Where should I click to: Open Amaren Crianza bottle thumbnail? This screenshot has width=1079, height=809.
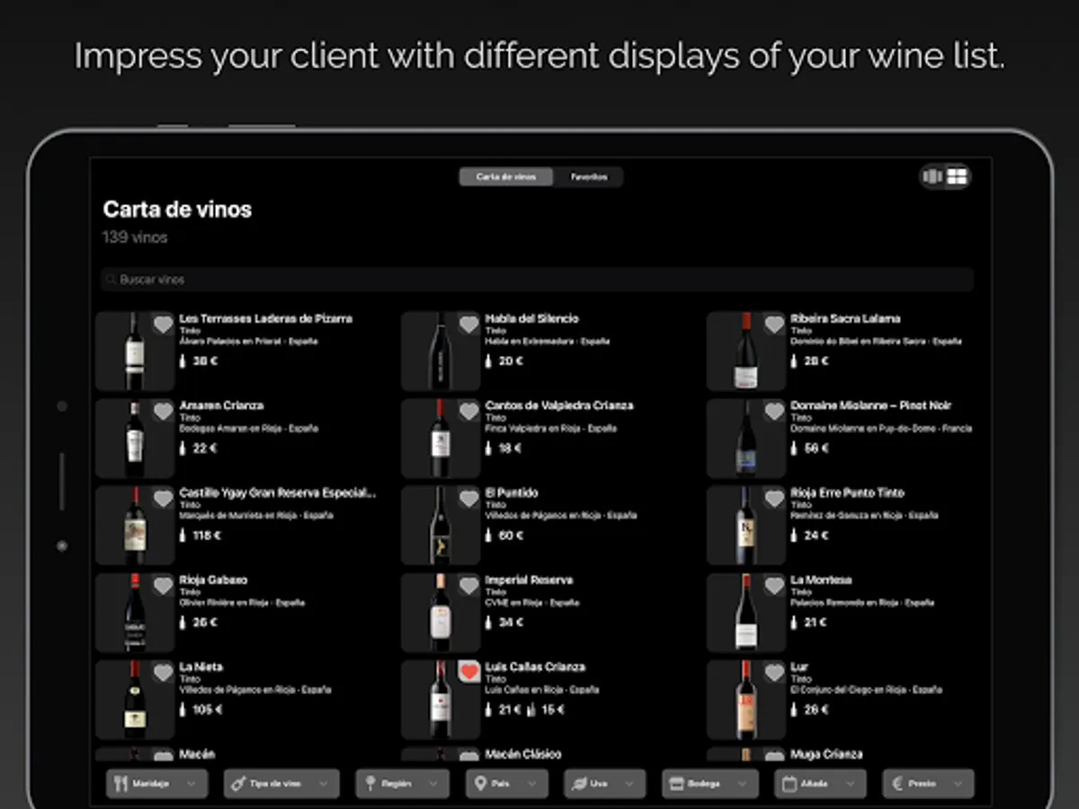pos(135,438)
